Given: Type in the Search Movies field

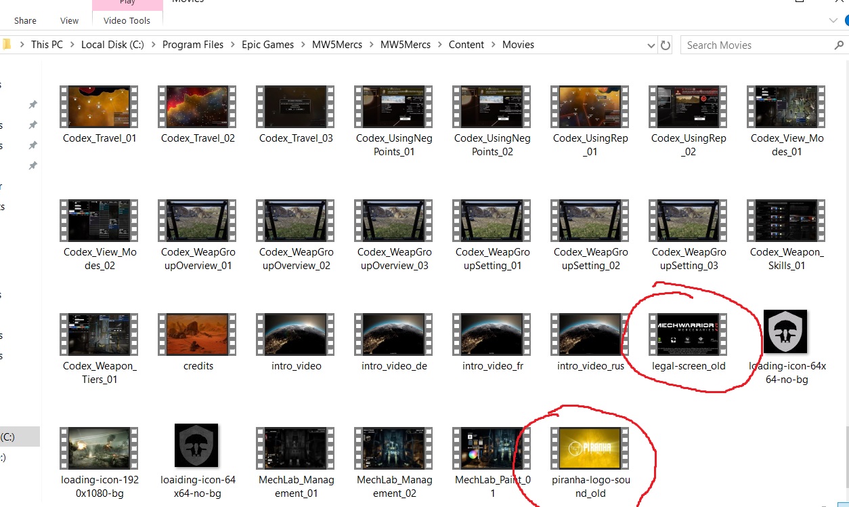Looking at the screenshot, I should click(x=755, y=45).
